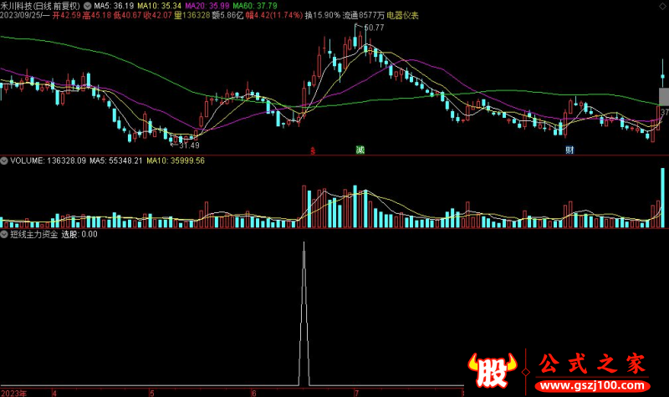Click the month 7 marker on time axis
Screen dimensions: 669x397
point(356,392)
